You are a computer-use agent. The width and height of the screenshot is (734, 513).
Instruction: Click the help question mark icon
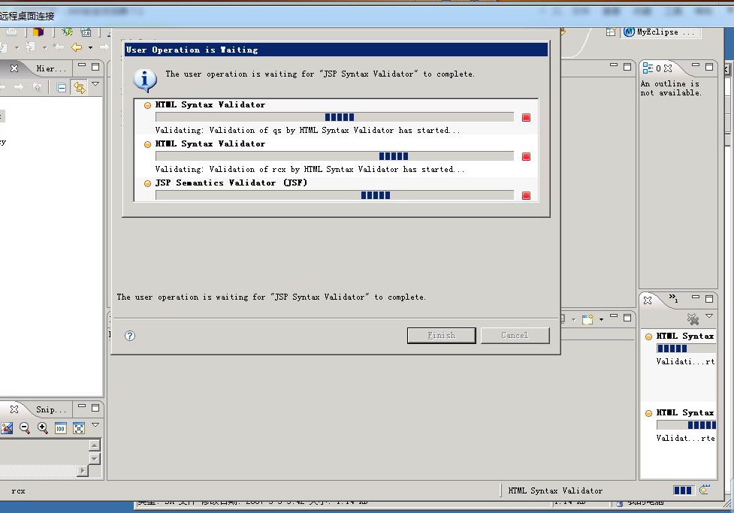[129, 336]
